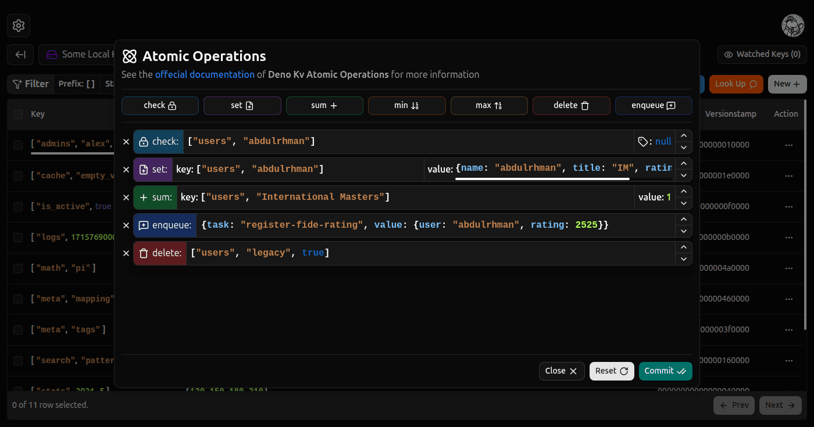Open action menu for the admins row
This screenshot has height=427, width=814.
pyautogui.click(x=789, y=145)
